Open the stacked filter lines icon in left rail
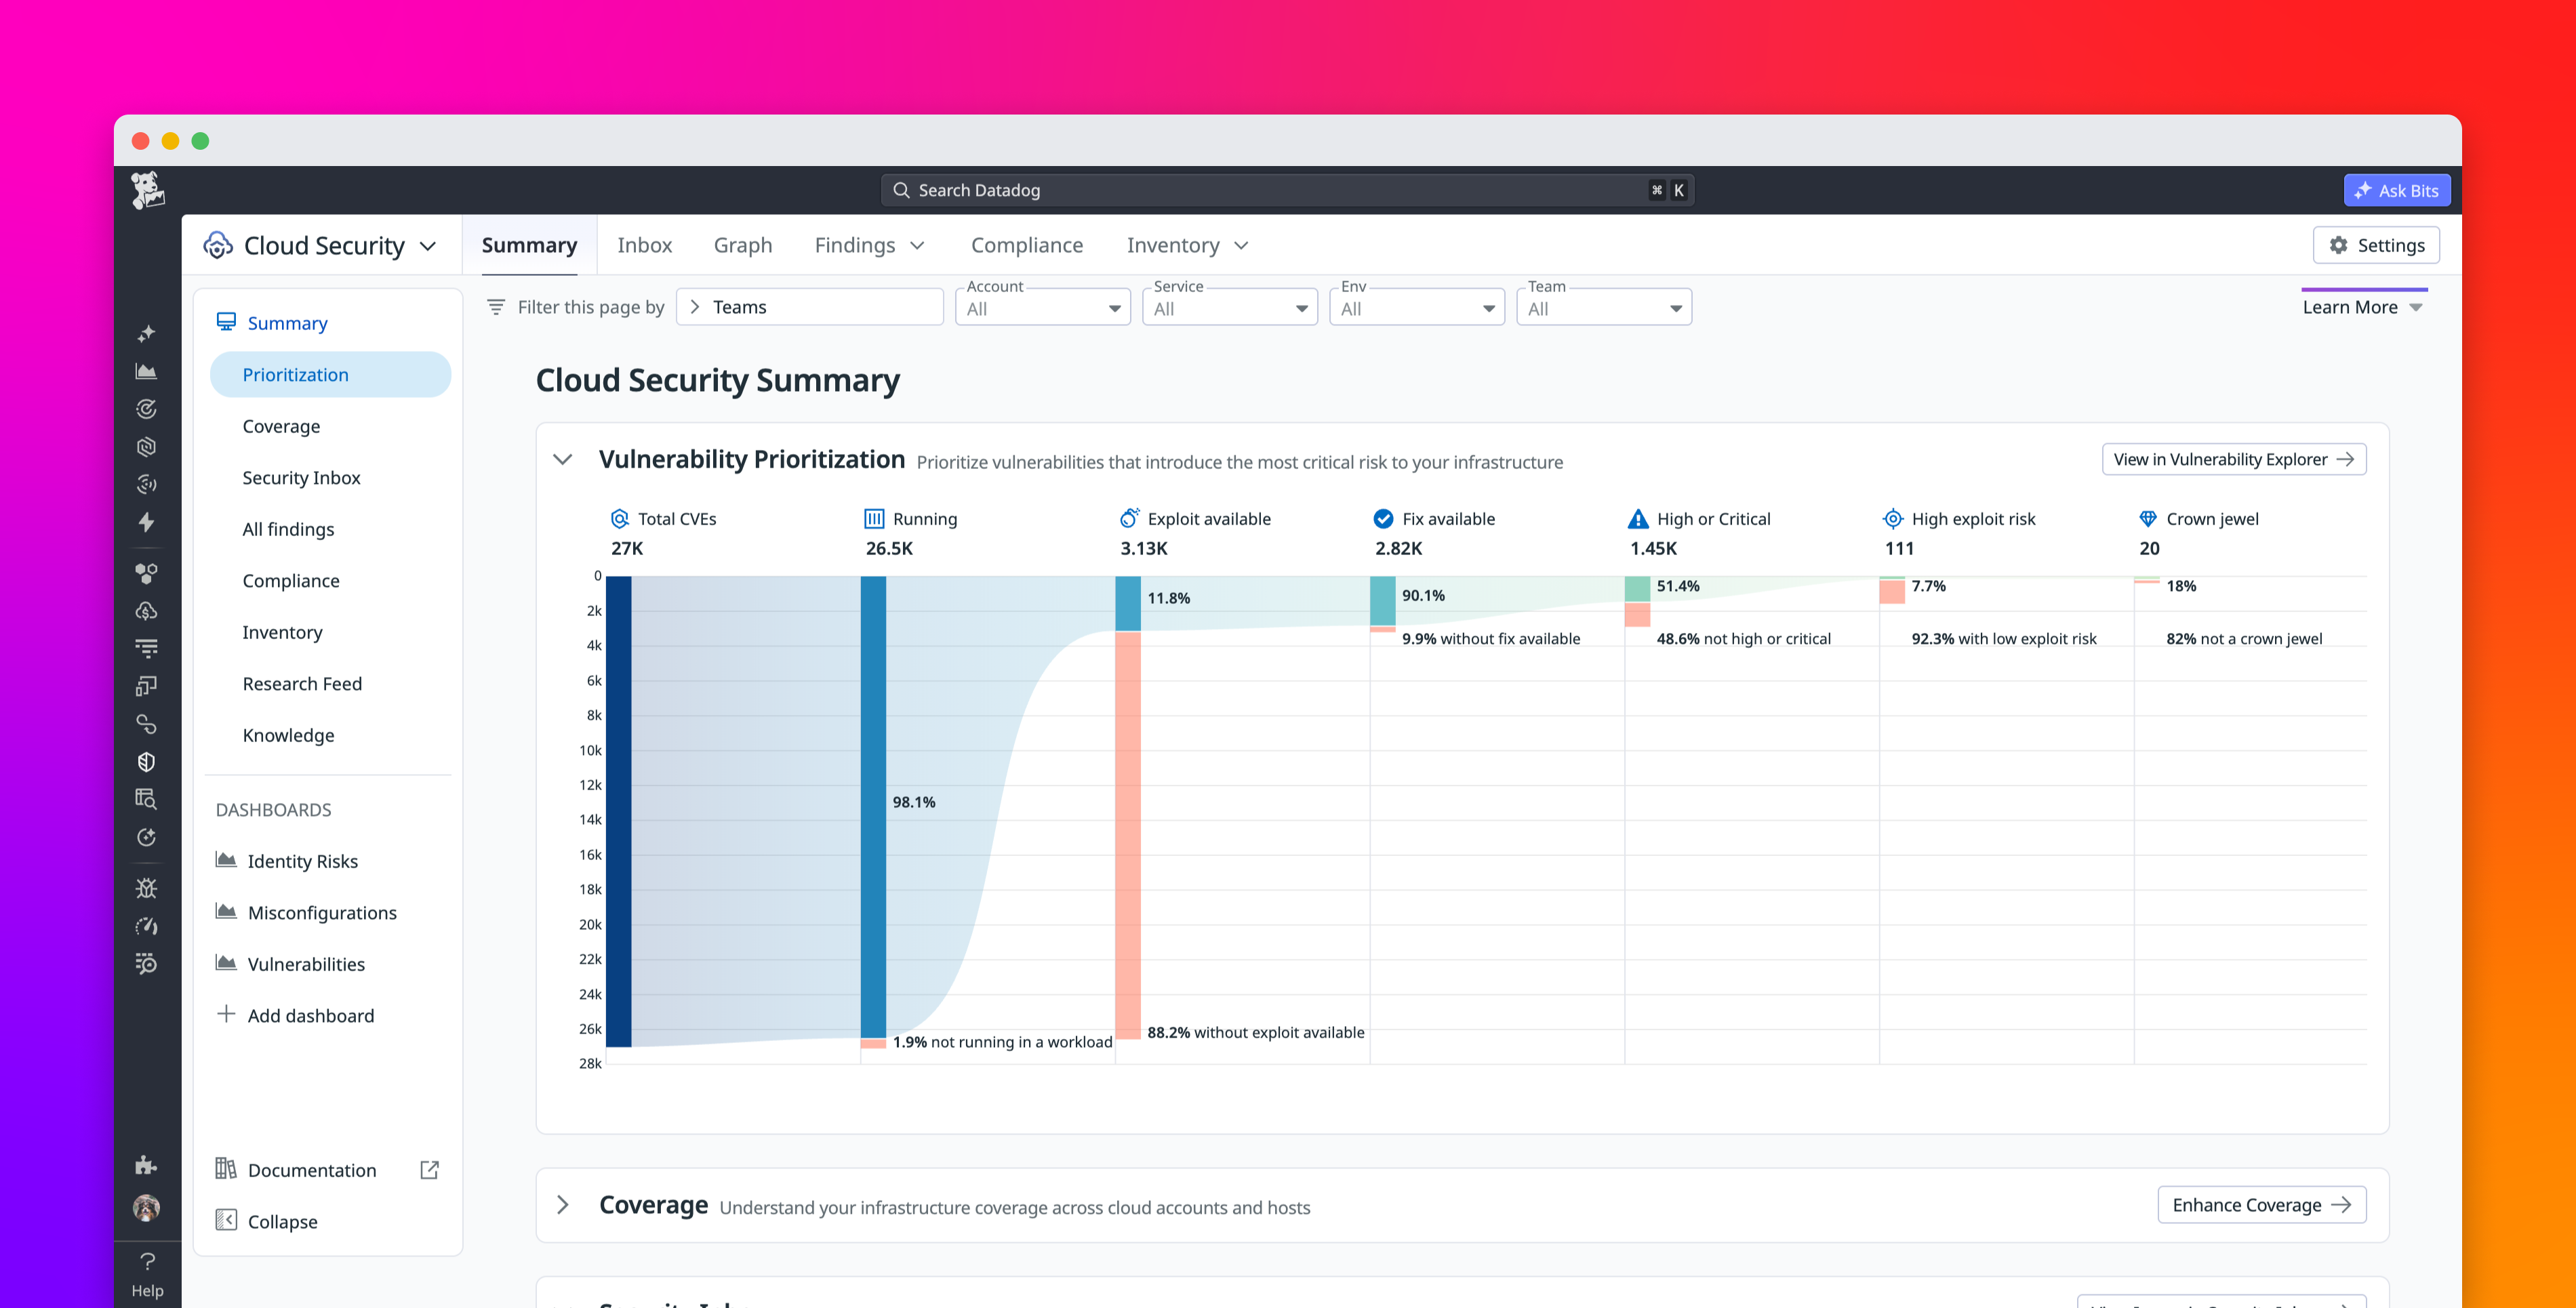The width and height of the screenshot is (2576, 1308). pyautogui.click(x=146, y=648)
